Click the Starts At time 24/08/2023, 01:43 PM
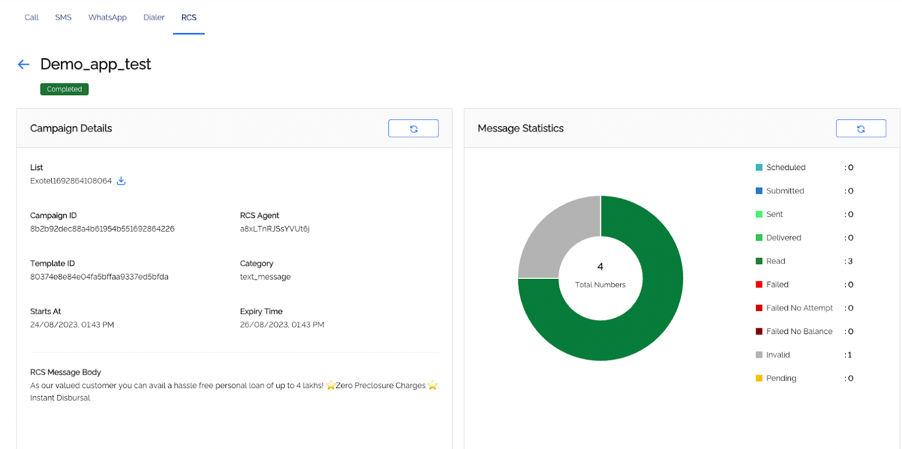 pyautogui.click(x=72, y=324)
